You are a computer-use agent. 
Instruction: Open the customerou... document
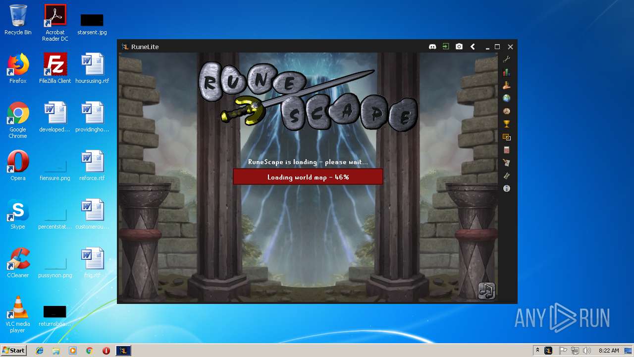[x=92, y=214]
